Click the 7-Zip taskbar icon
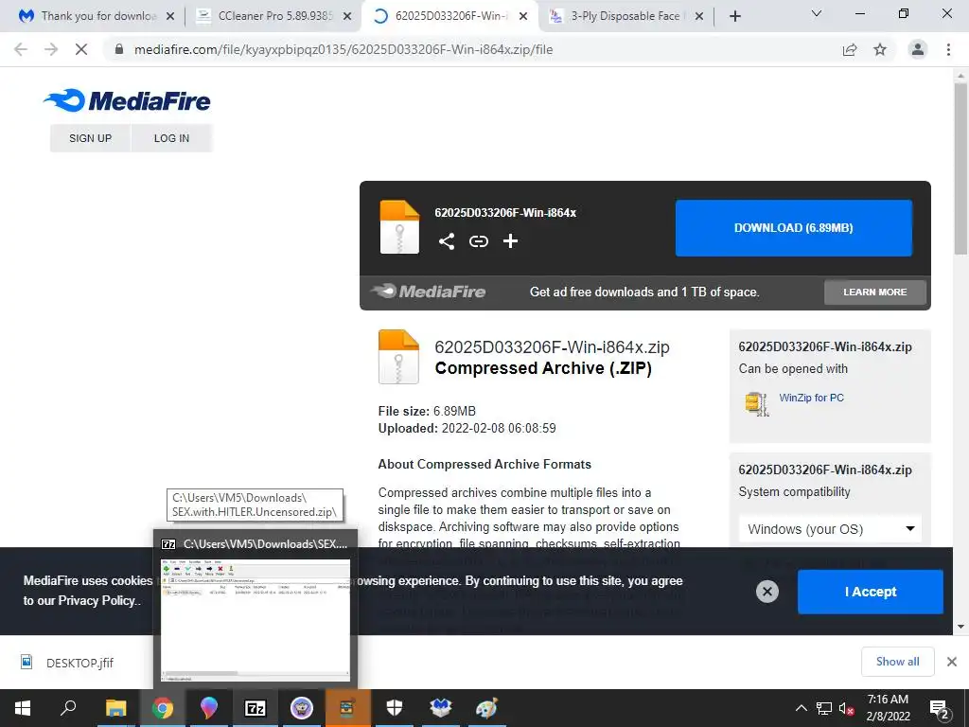Screen dimensions: 969x727 coord(255,708)
